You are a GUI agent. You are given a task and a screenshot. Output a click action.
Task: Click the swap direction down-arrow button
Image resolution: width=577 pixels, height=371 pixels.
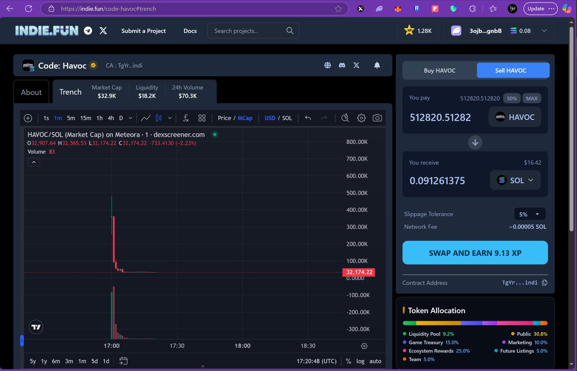tap(475, 143)
